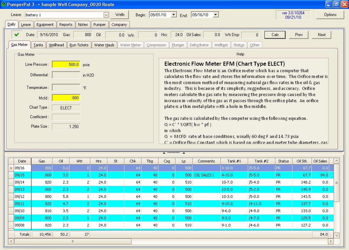The image size is (349, 250).
Task: Click the Line Pressure input field
Action: (x=66, y=64)
